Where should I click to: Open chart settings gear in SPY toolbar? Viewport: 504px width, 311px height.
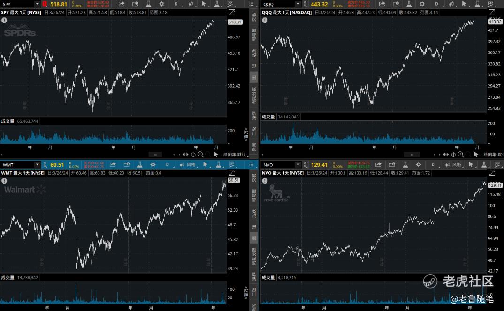click(x=161, y=4)
